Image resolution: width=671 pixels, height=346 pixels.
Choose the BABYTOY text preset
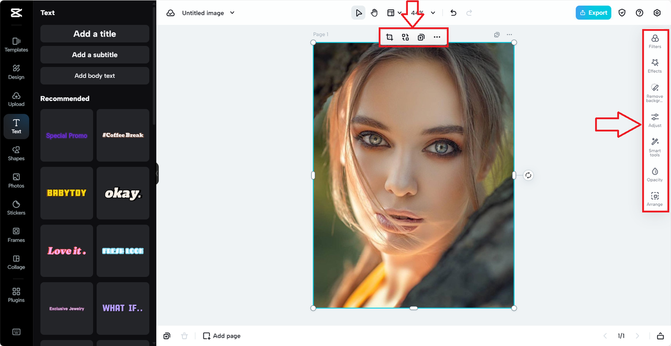67,193
